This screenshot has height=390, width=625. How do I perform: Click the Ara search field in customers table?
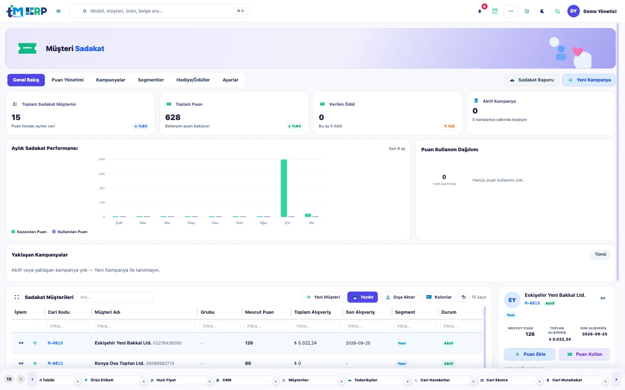[115, 297]
